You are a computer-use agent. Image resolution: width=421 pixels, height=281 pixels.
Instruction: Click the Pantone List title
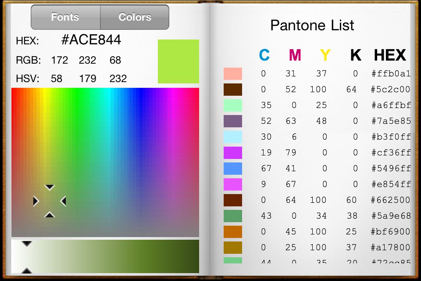coord(312,25)
